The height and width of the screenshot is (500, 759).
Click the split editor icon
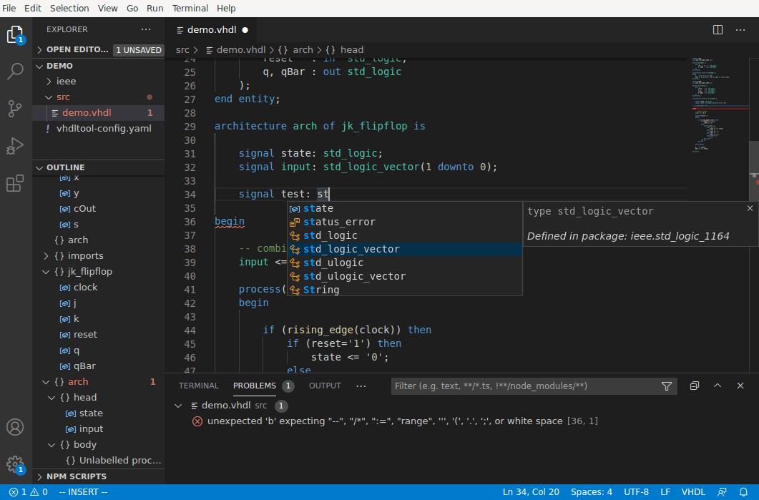click(x=718, y=29)
